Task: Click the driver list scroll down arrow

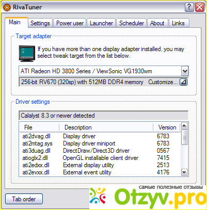Action: [x=184, y=172]
